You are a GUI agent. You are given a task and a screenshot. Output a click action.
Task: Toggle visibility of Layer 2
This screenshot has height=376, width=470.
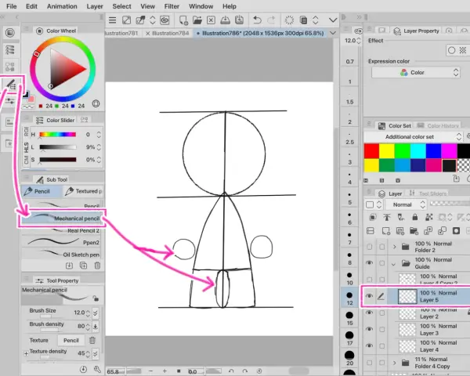point(369,313)
